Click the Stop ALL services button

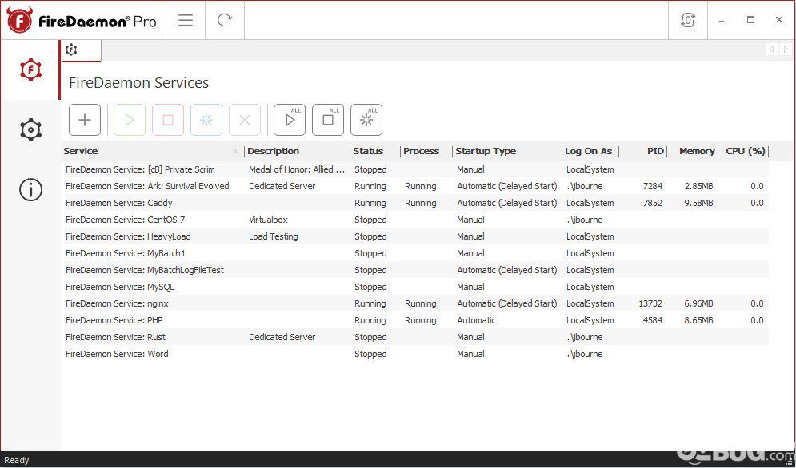point(328,120)
